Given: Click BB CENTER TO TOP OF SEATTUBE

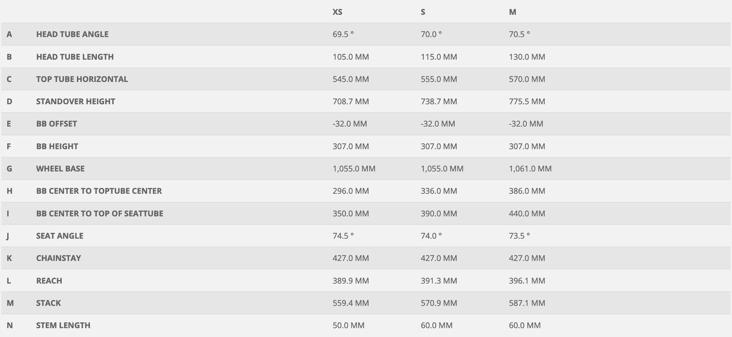Looking at the screenshot, I should tap(100, 213).
